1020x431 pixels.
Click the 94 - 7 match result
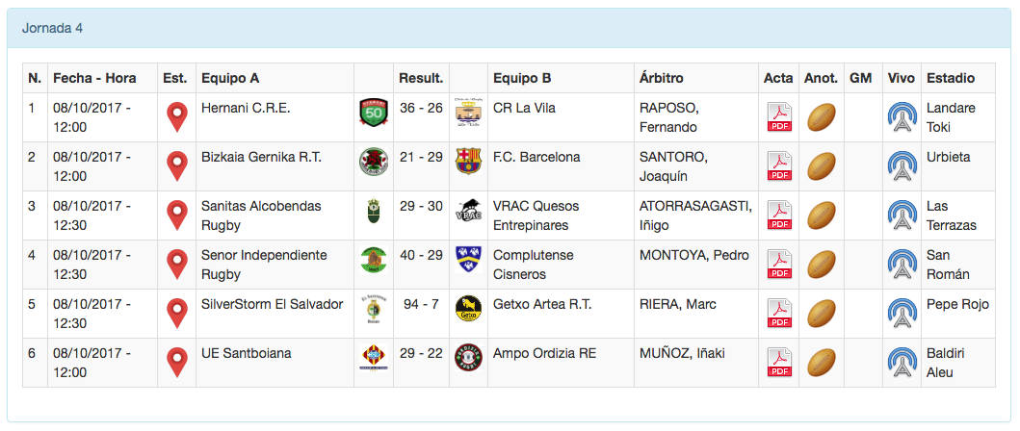click(421, 304)
